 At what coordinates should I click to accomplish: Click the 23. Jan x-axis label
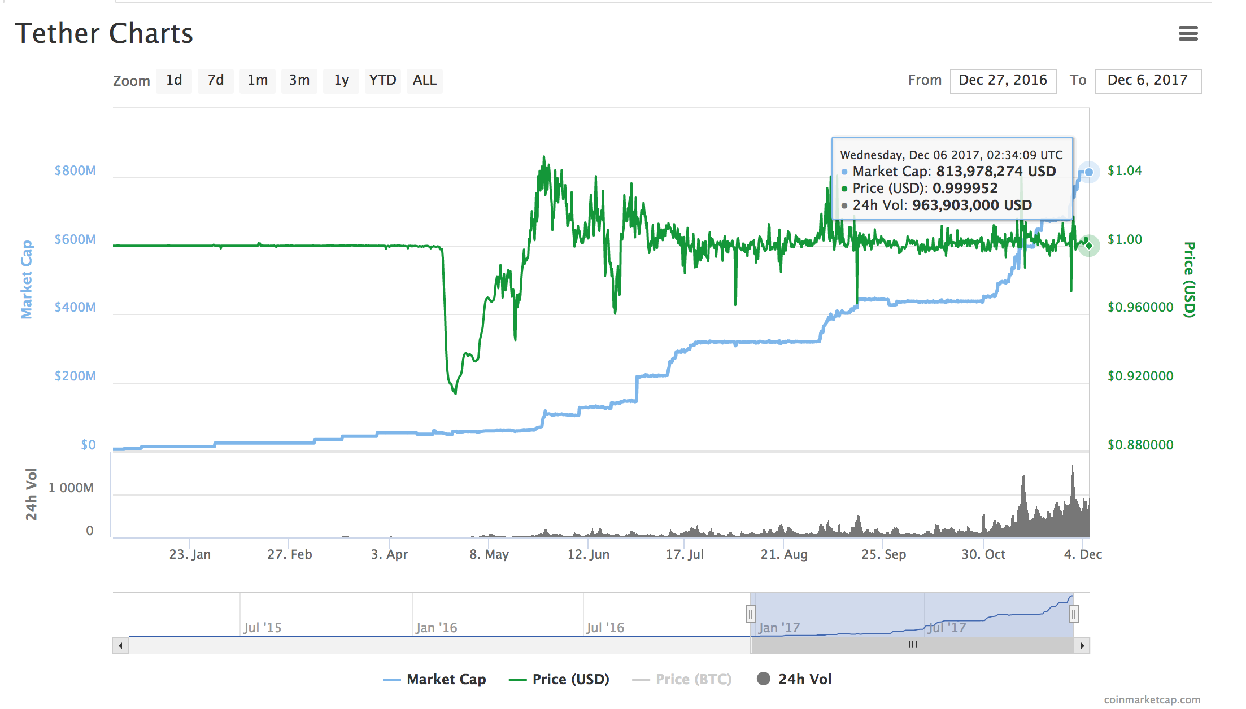tap(190, 554)
